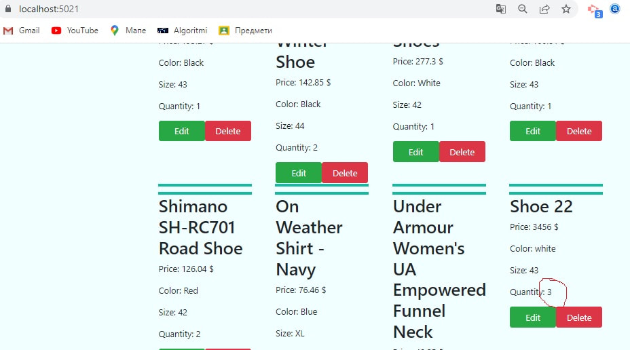Delete the first card with Size 43
The height and width of the screenshot is (350, 630).
point(228,131)
